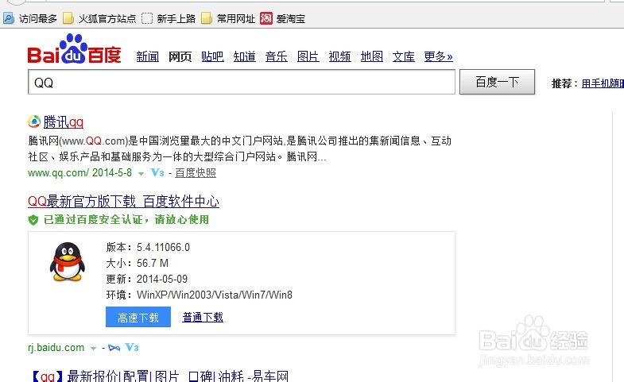
Task: Open QQ最新官方版下载 result title
Action: [x=123, y=201]
